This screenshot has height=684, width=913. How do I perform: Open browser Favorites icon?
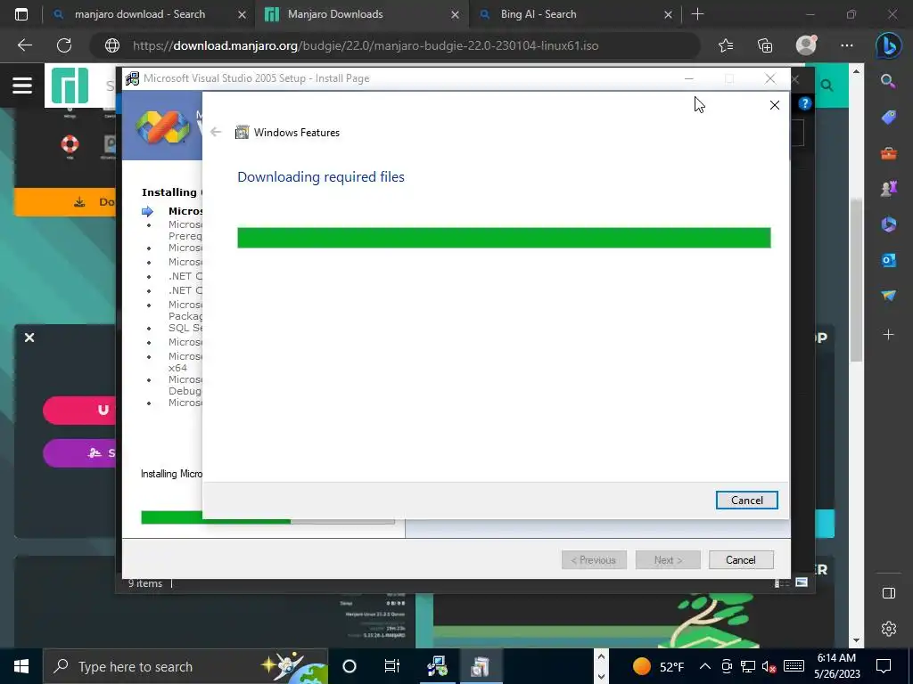click(x=726, y=45)
